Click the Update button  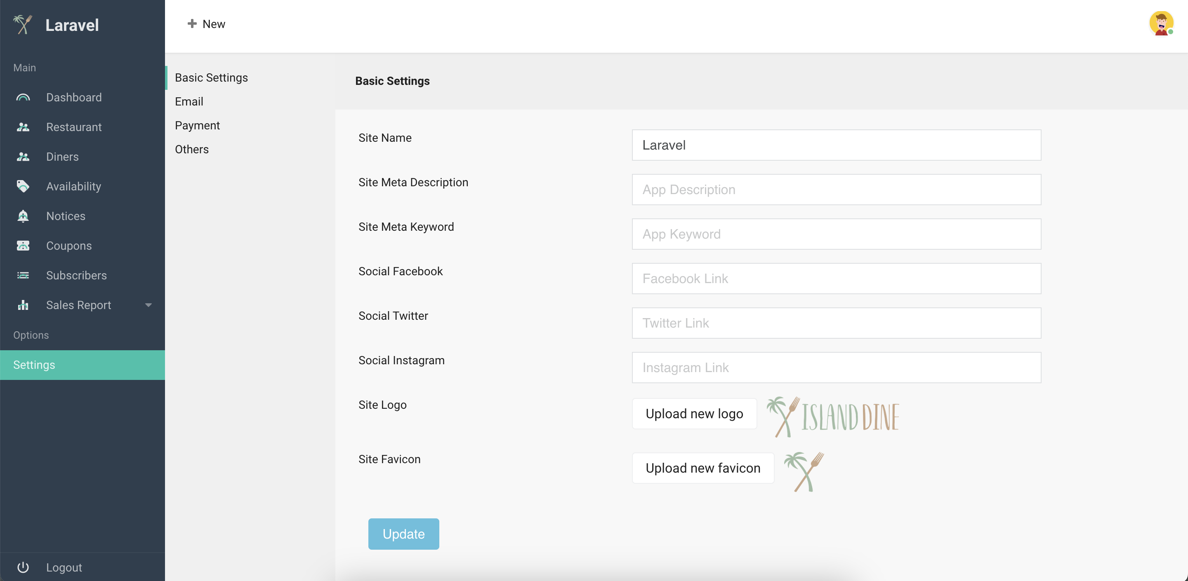pos(403,534)
